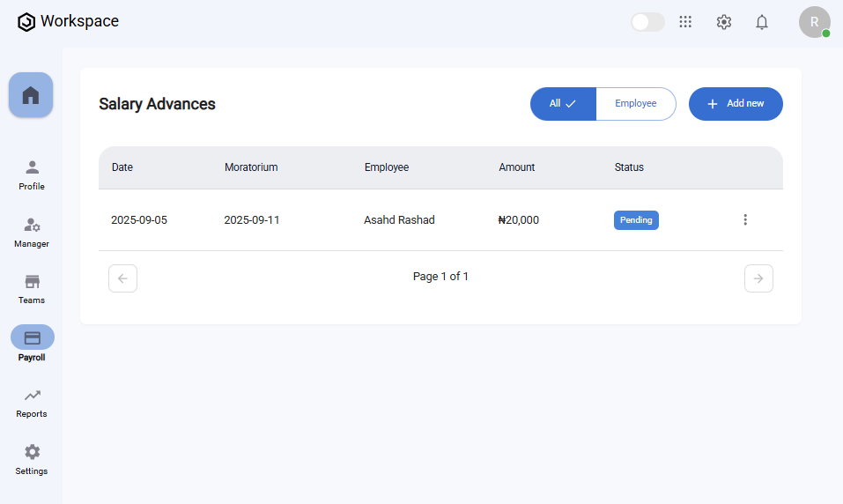
Task: Switch filter to Employee
Action: tap(636, 104)
